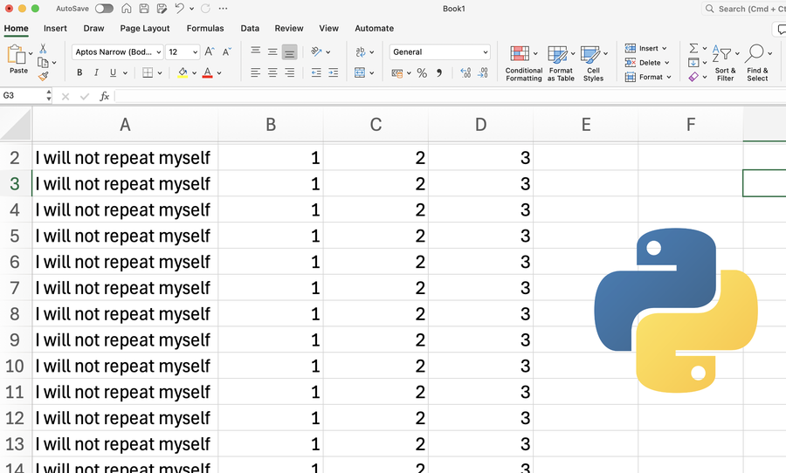Click the Wrap Text icon
The width and height of the screenshot is (786, 473).
click(361, 51)
